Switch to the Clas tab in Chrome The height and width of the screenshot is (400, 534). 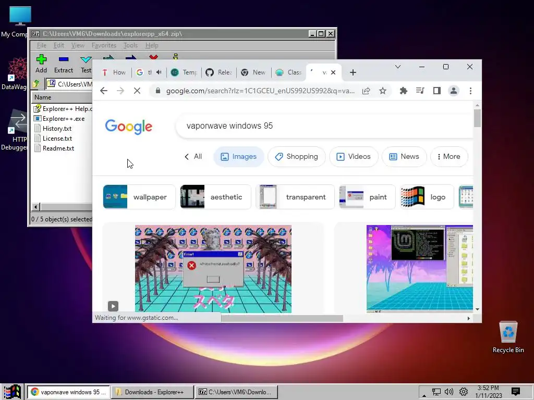coord(289,72)
